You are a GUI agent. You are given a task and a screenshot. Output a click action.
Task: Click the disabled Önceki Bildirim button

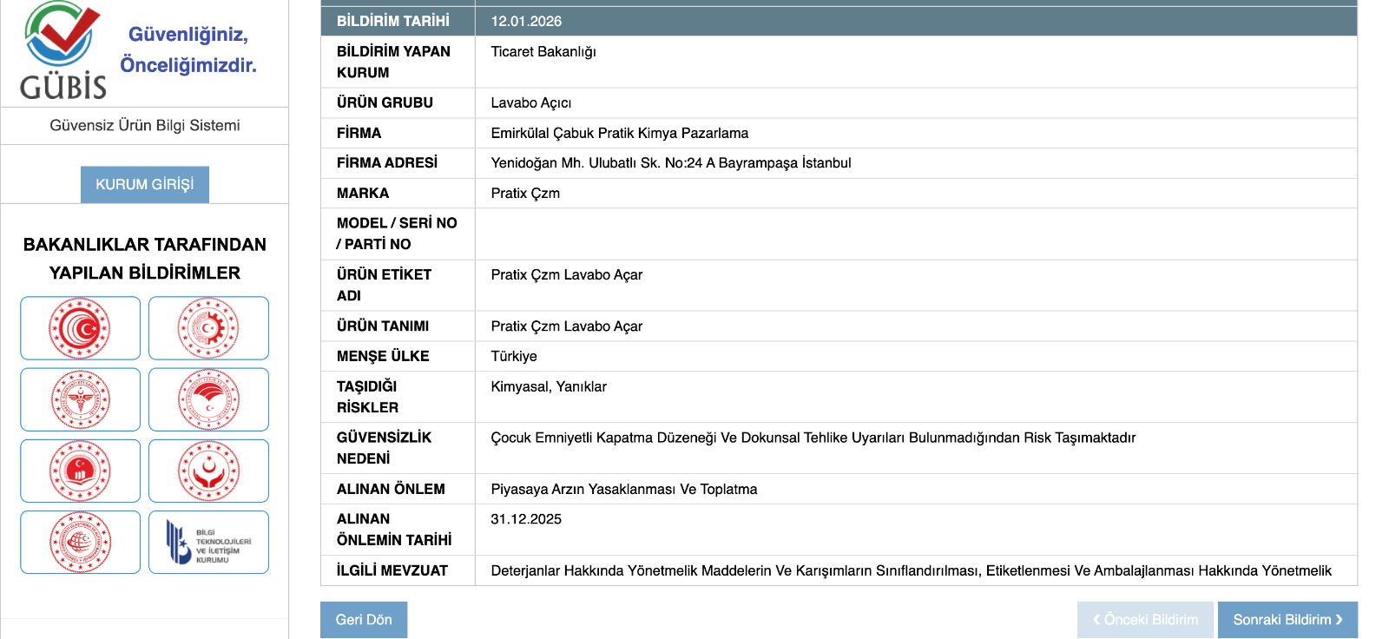1145,620
